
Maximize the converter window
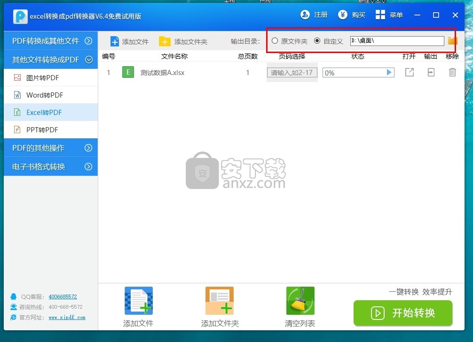pyautogui.click(x=436, y=15)
